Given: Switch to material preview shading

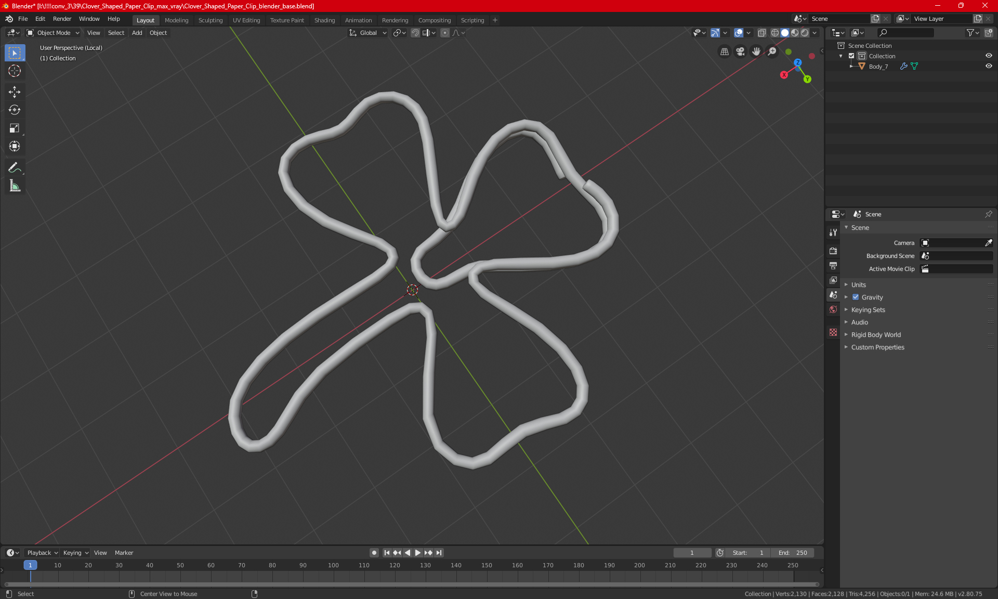Looking at the screenshot, I should pyautogui.click(x=795, y=33).
